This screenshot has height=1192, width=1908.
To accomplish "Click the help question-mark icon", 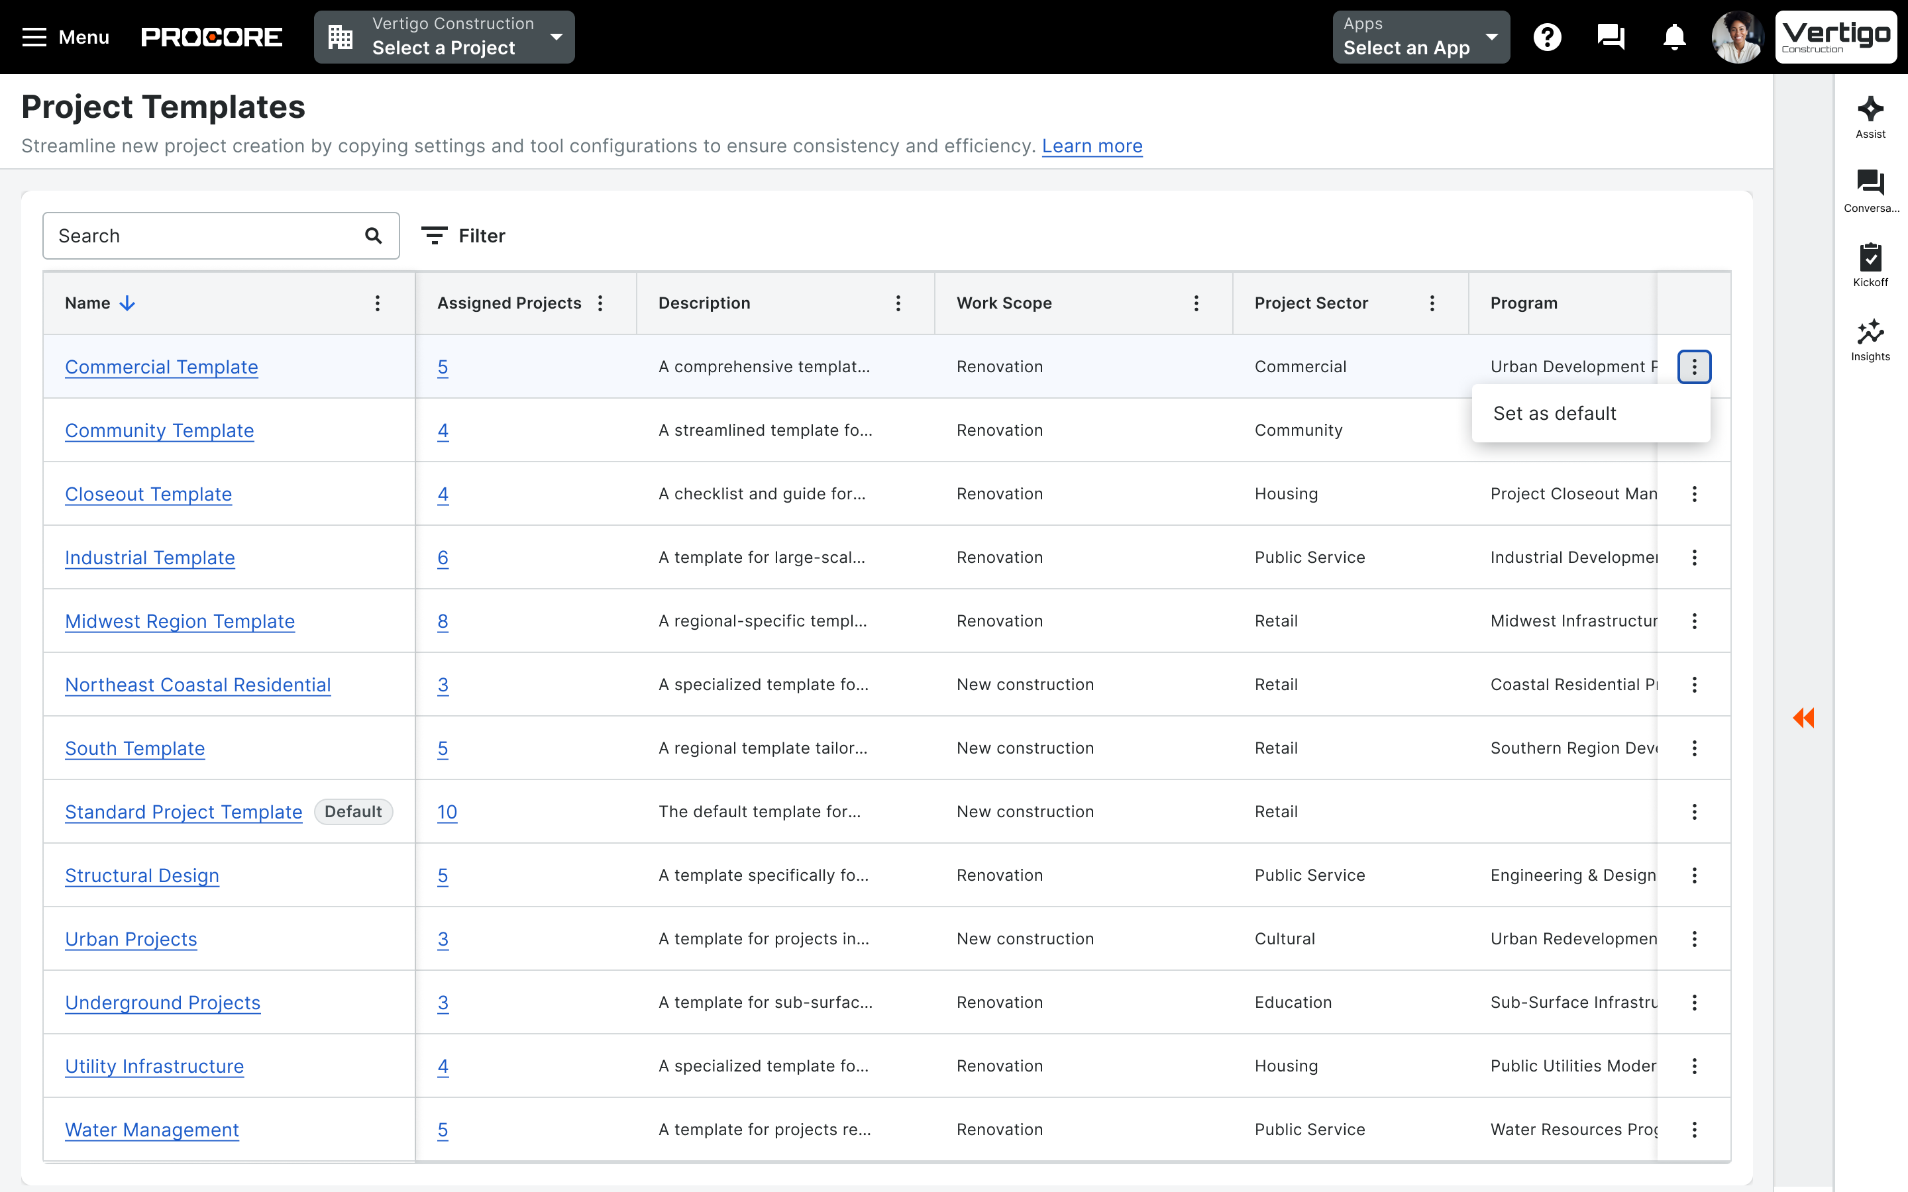I will click(x=1548, y=36).
